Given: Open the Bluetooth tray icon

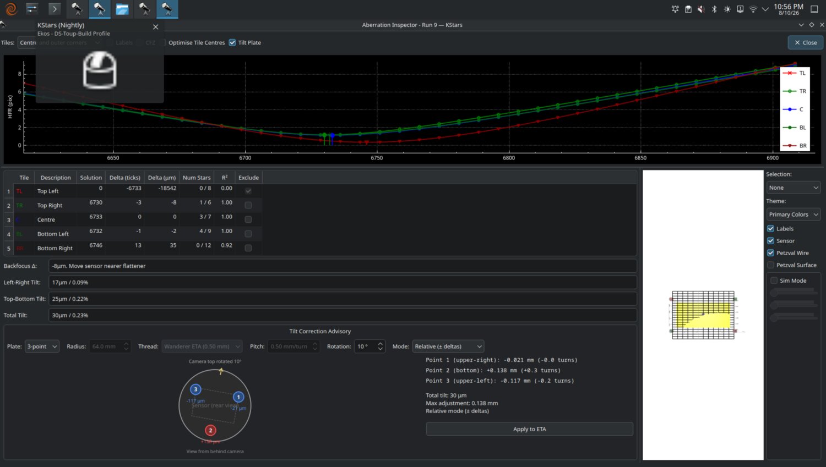Looking at the screenshot, I should click(714, 9).
